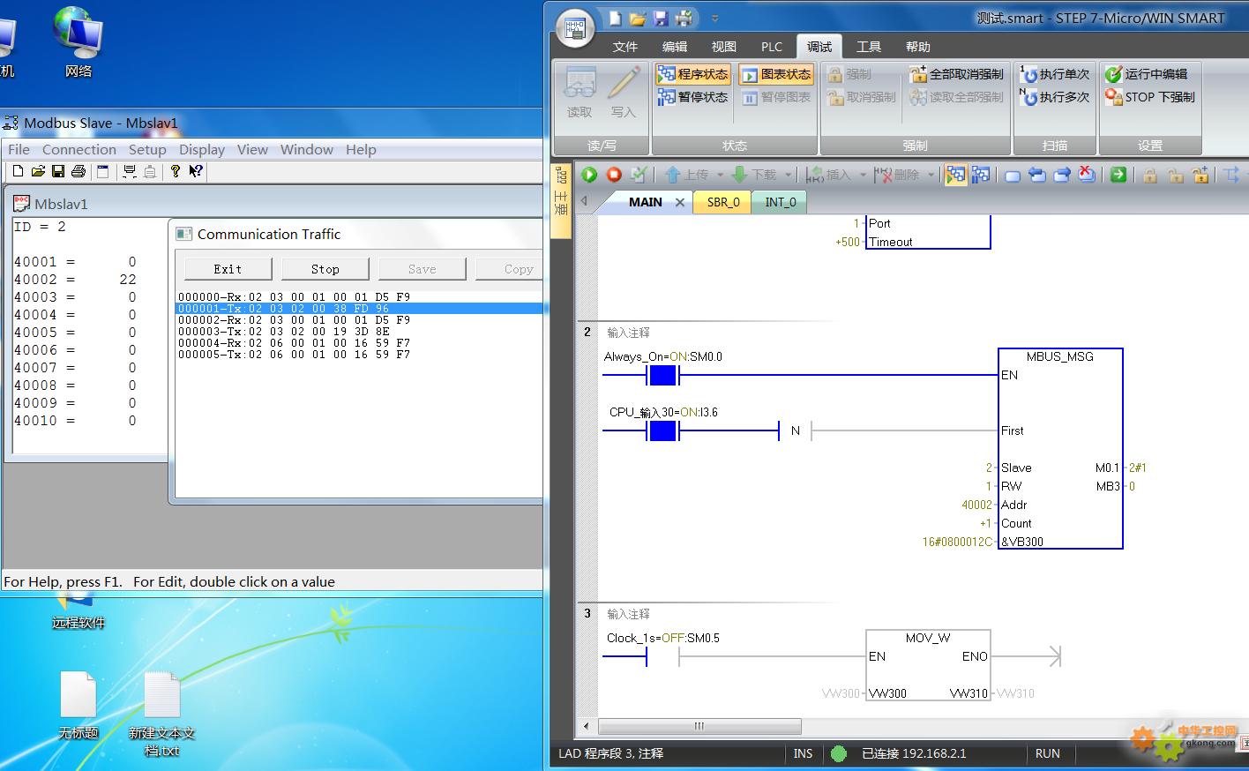Click Exit in Communication Traffic dialog
Screen dimensions: 1249x771
[x=228, y=269]
